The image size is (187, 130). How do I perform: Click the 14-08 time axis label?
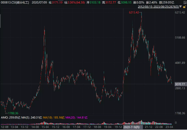pyautogui.click(x=35, y=127)
